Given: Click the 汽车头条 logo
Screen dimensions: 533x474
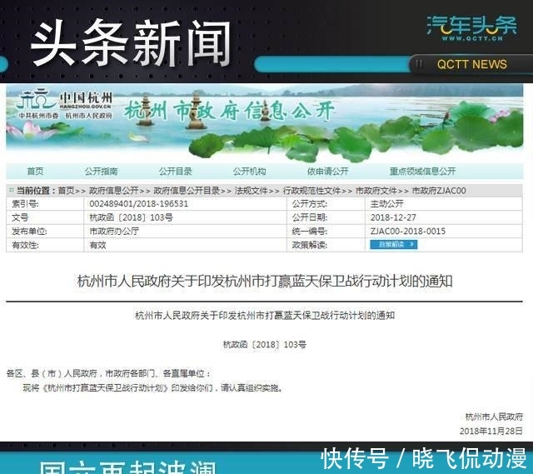Looking at the screenshot, I should 472,28.
